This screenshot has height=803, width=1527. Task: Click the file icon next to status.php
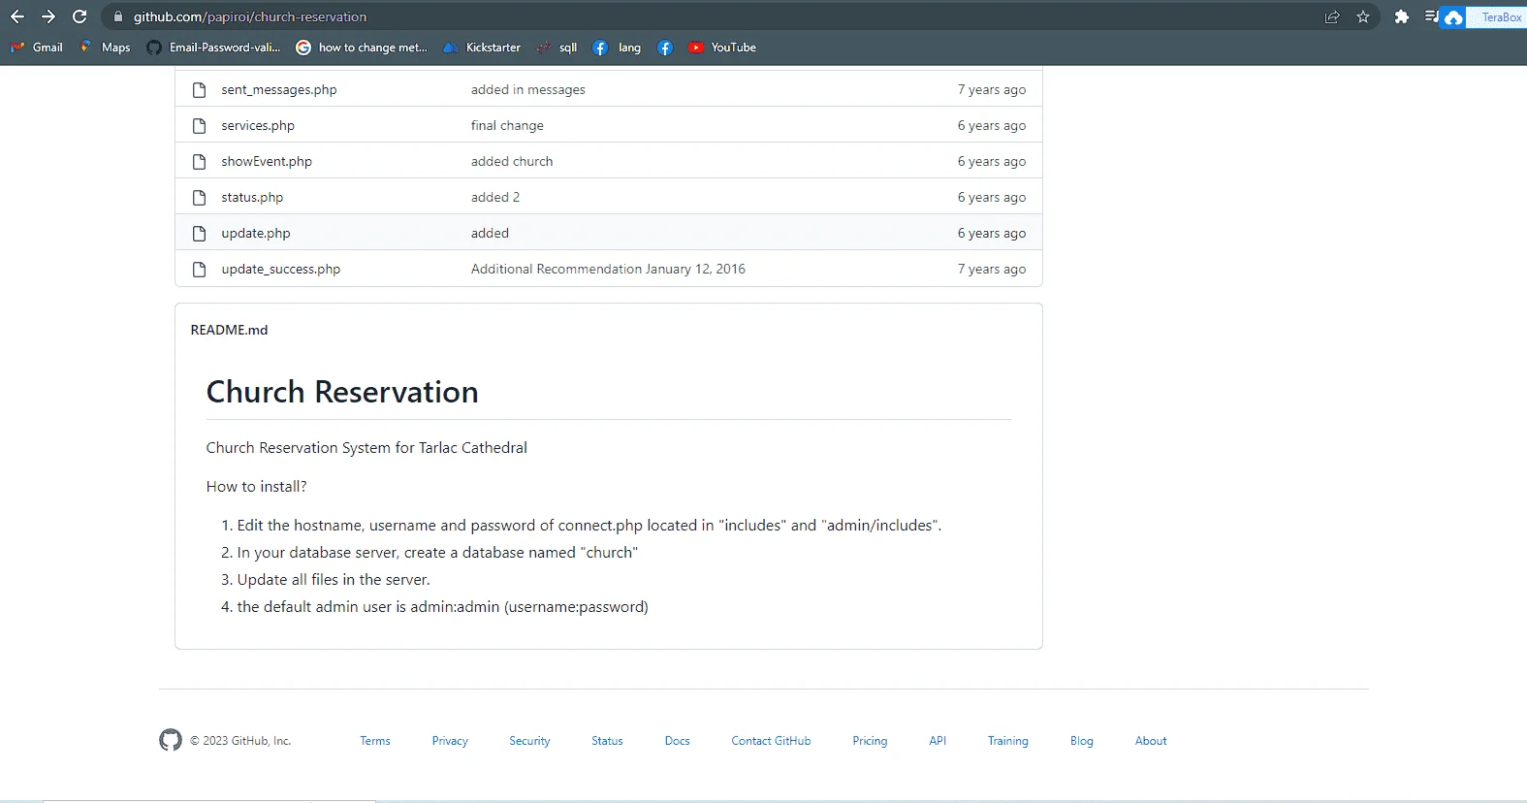tap(199, 197)
